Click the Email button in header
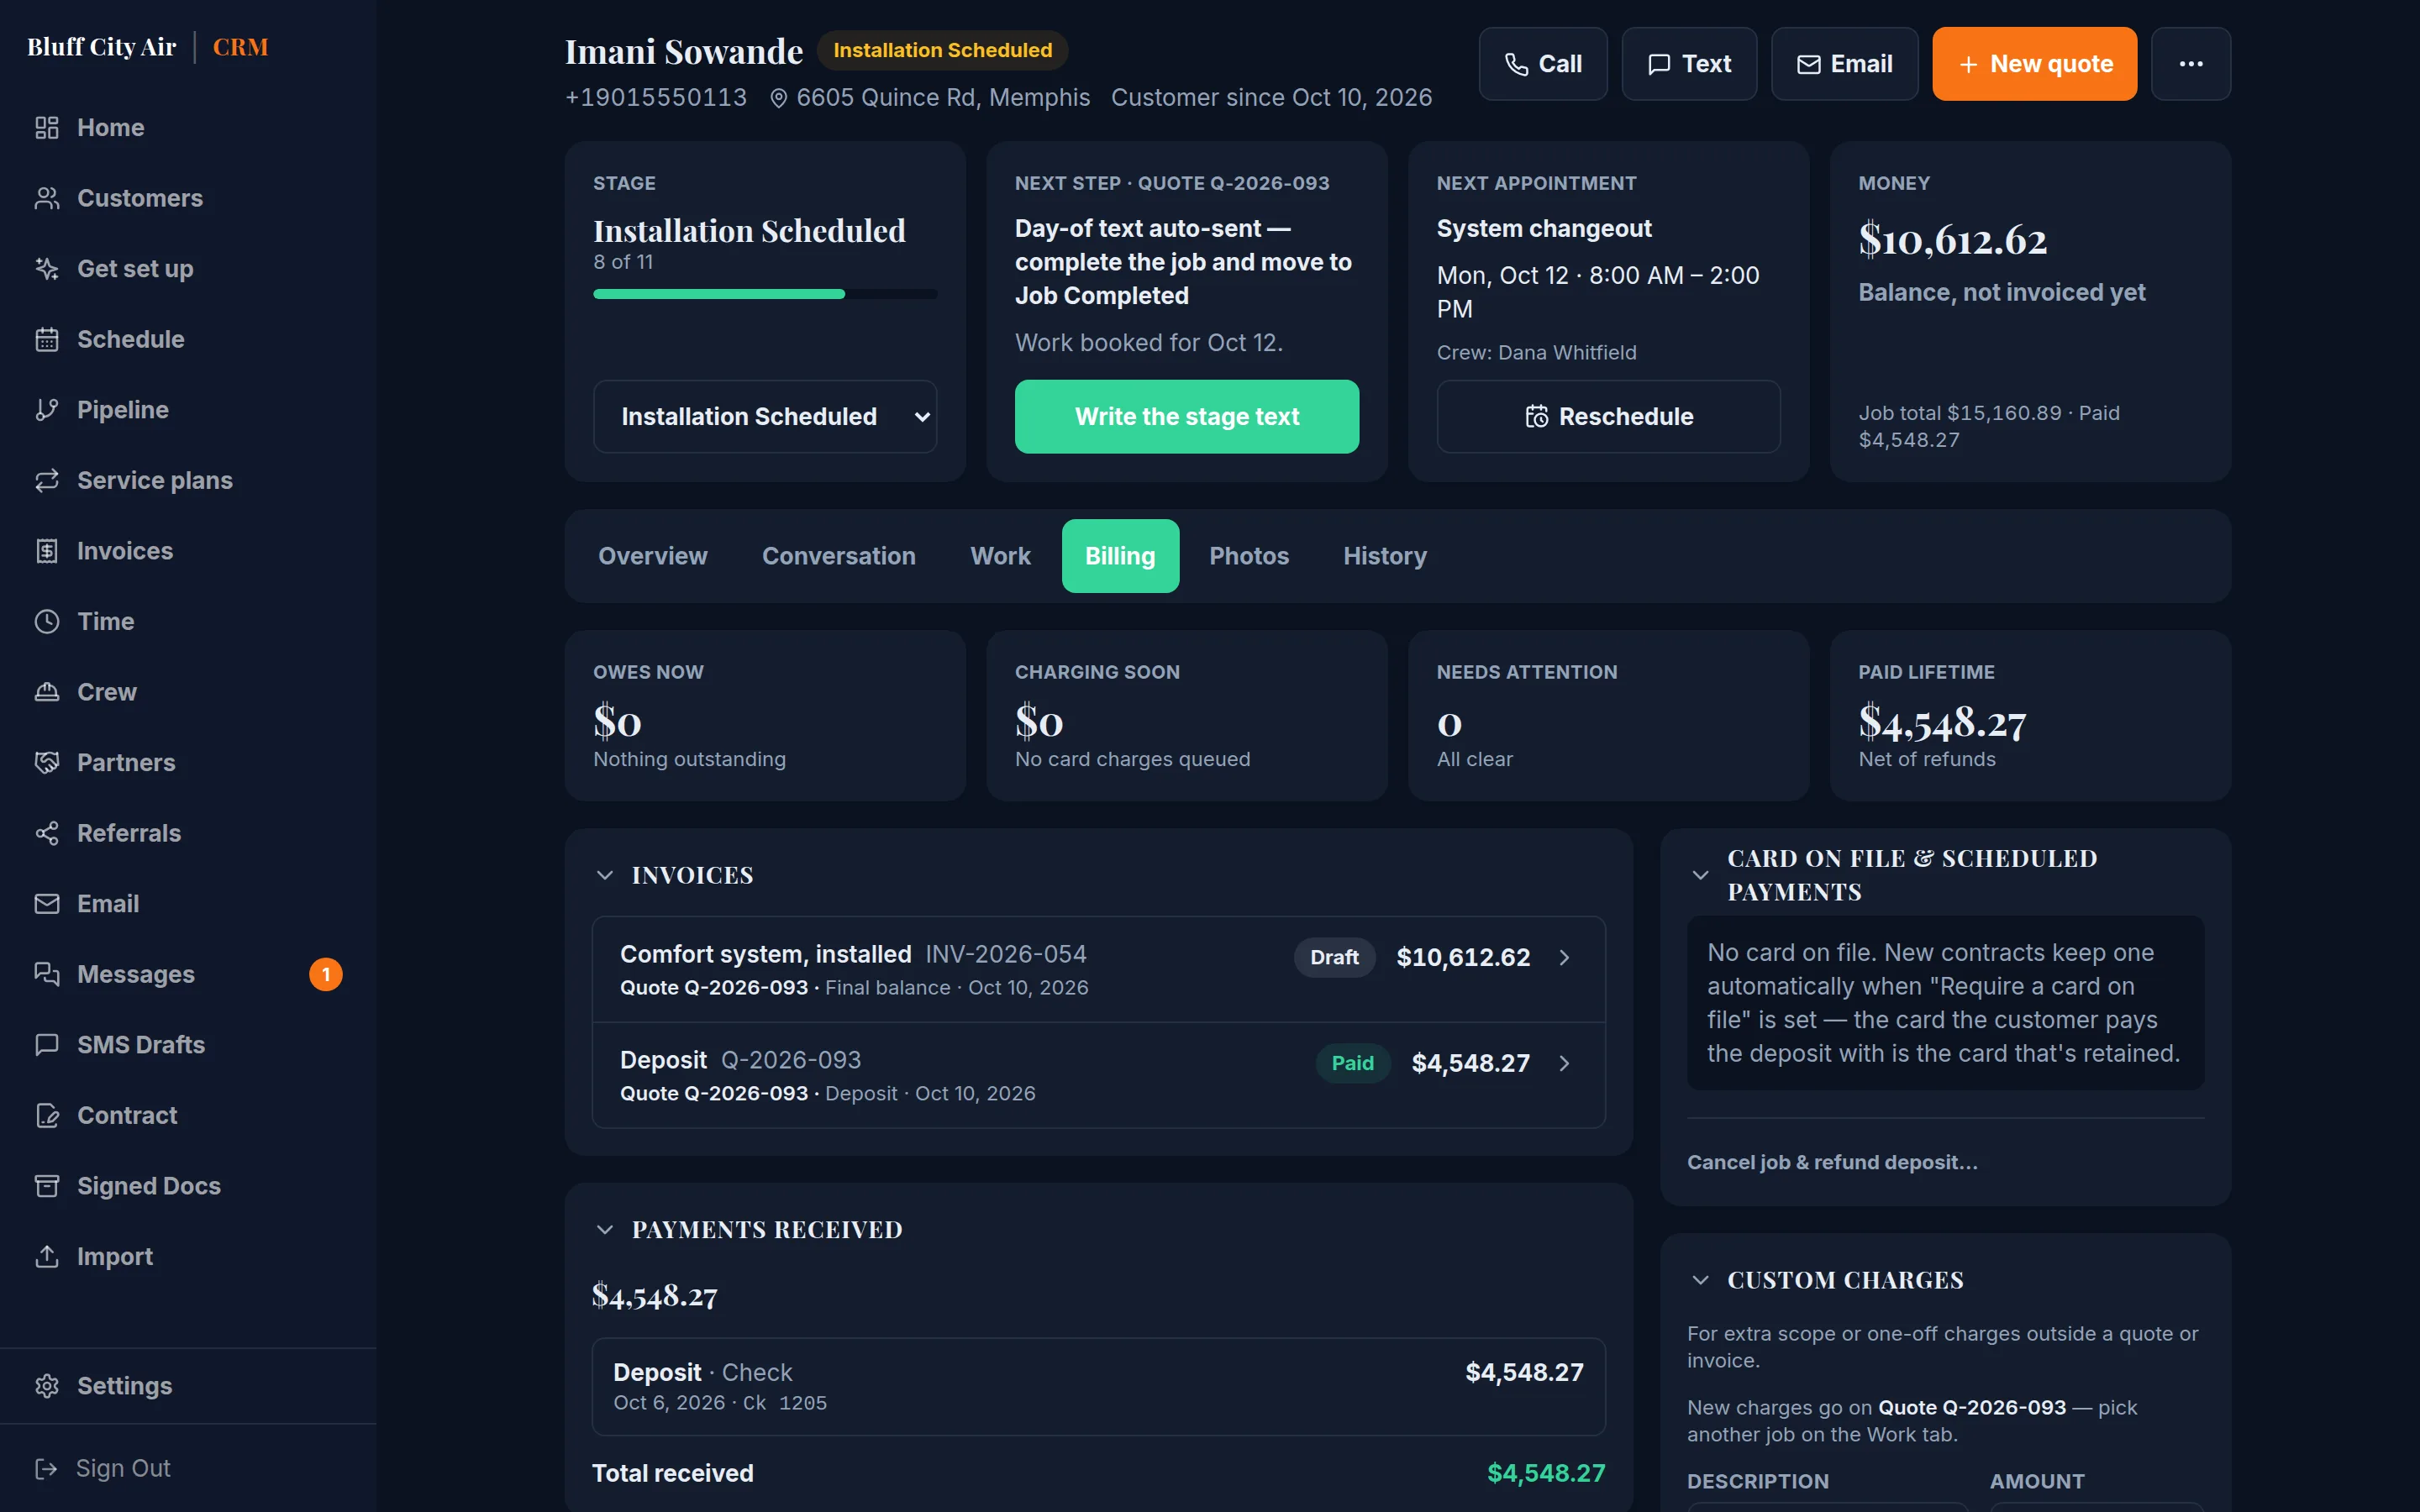 (x=1845, y=64)
